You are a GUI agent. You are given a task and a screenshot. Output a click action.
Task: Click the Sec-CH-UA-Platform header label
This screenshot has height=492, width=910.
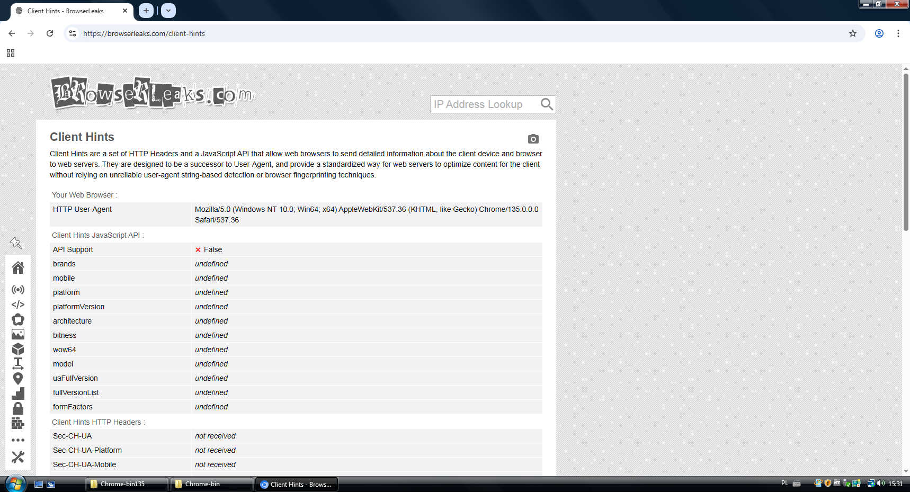87,450
